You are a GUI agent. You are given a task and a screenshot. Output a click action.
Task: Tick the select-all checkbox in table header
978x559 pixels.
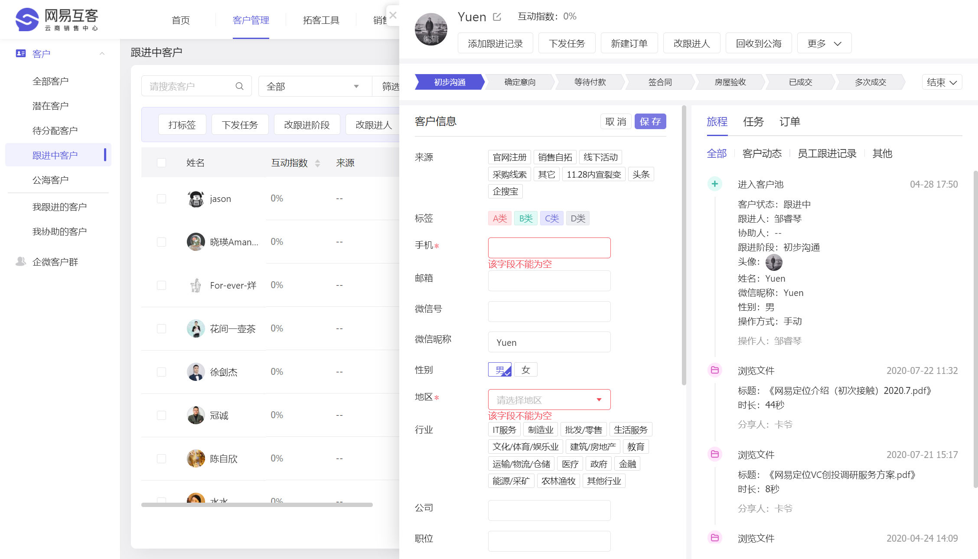(x=161, y=162)
